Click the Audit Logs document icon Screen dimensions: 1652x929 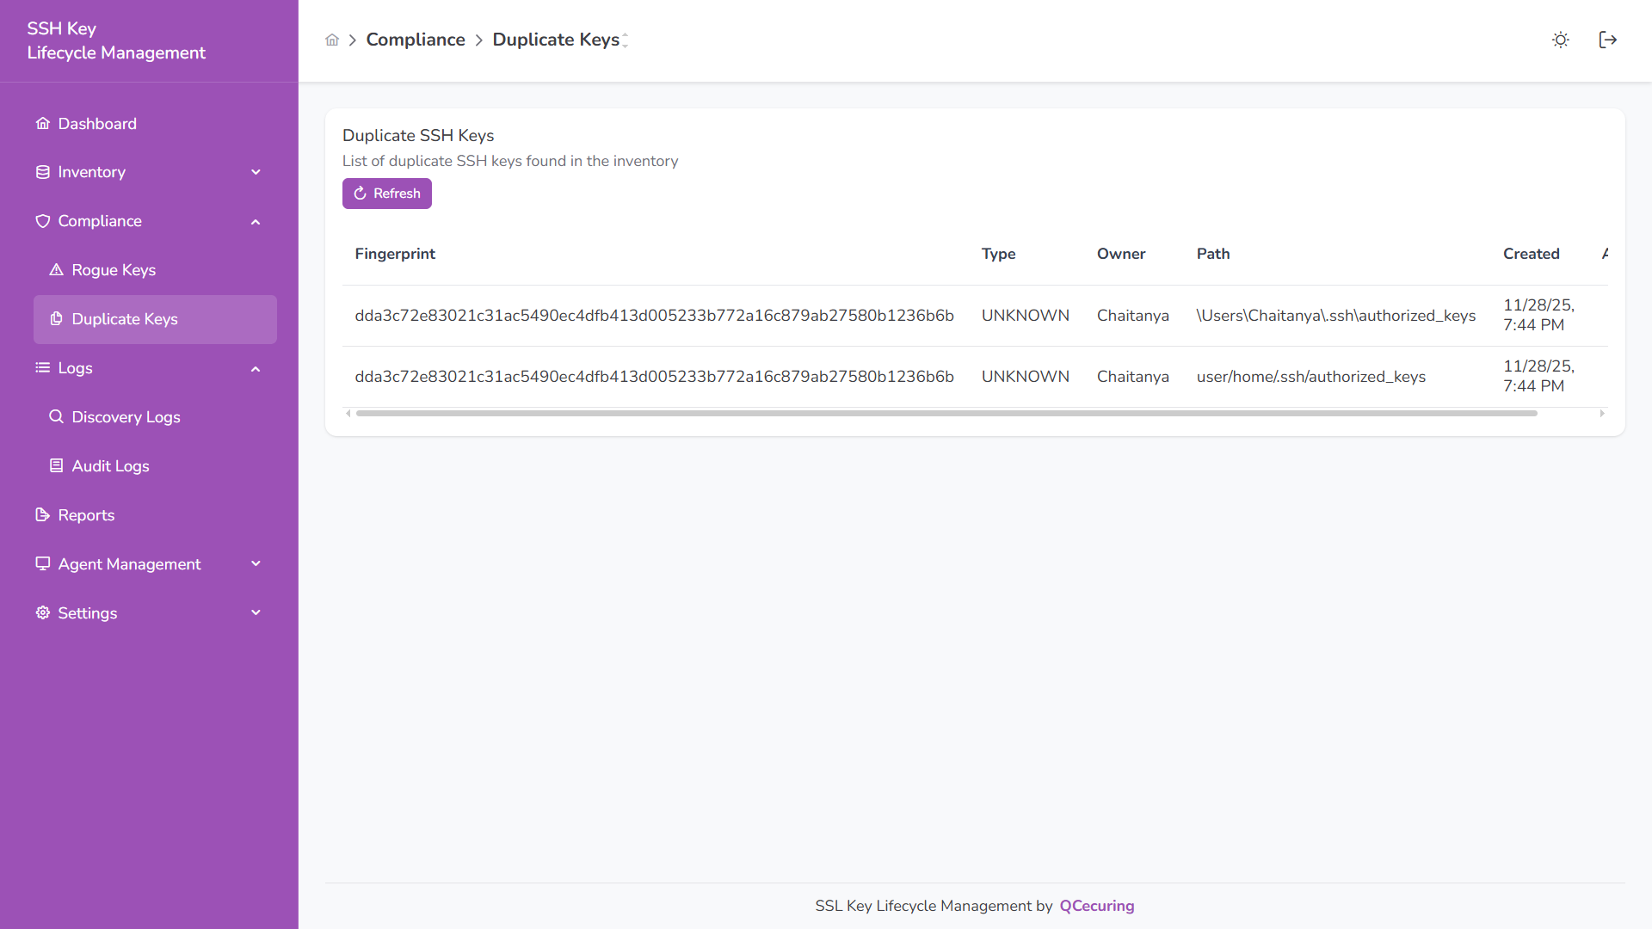point(57,465)
